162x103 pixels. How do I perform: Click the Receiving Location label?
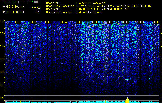coord(60,6)
